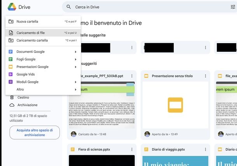Select Fogli Google menu entry
This screenshot has width=237, height=166.
pos(43,59)
